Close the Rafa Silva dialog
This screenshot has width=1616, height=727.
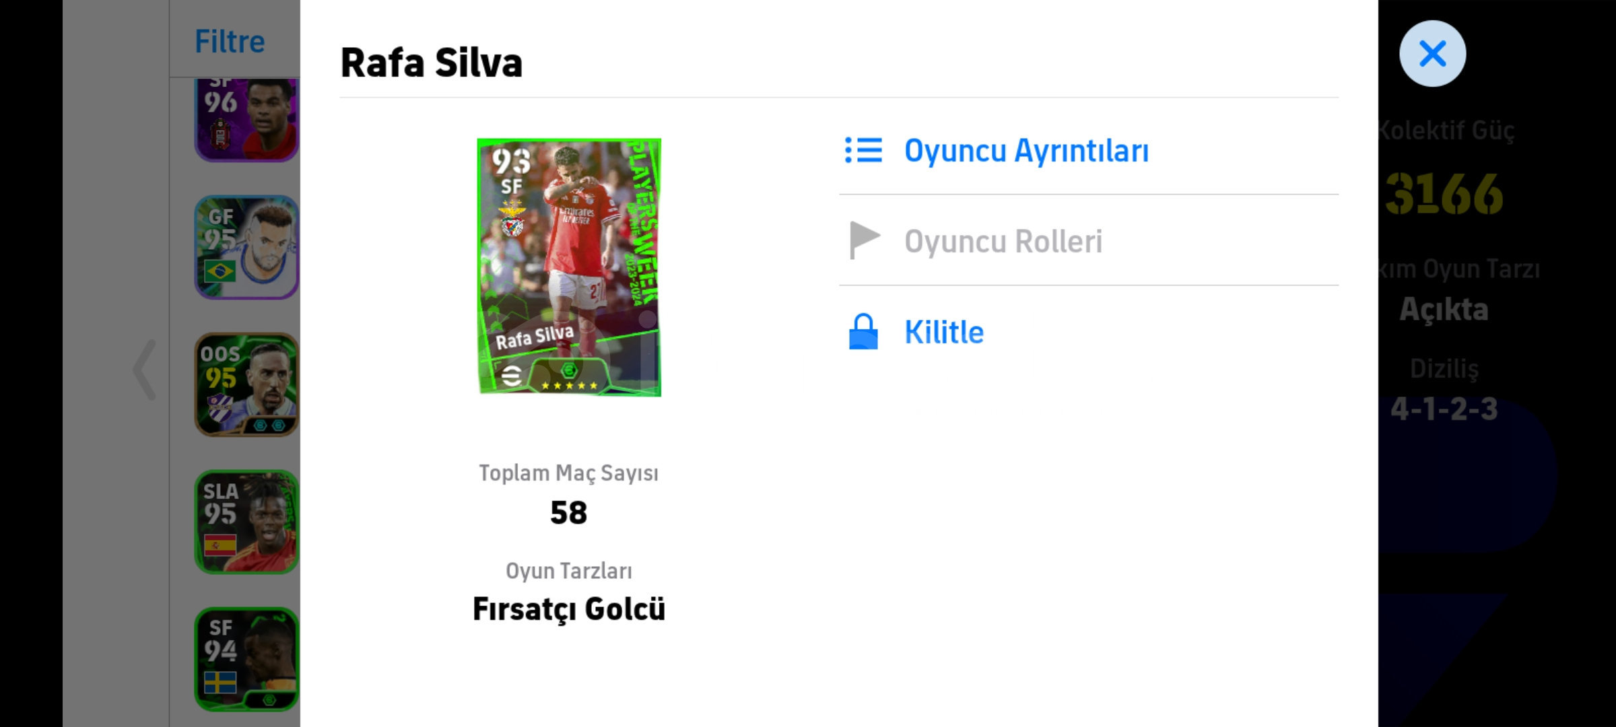coord(1432,54)
